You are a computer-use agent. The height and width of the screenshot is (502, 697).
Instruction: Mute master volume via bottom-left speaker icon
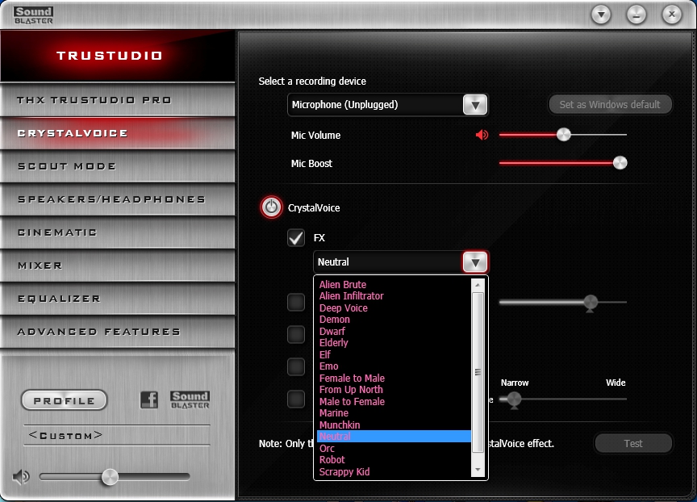click(20, 477)
